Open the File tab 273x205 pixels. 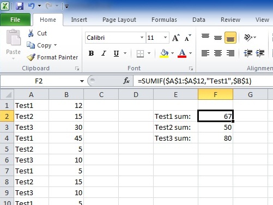pyautogui.click(x=15, y=20)
